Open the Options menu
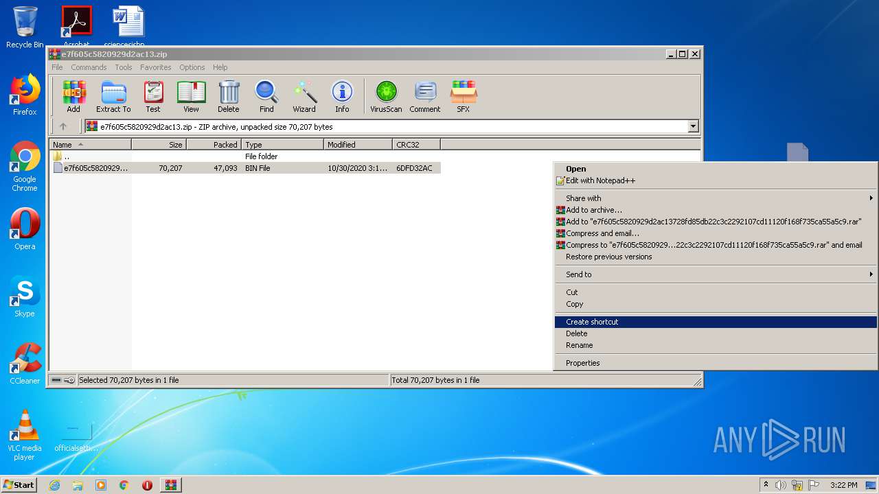879x494 pixels. coord(192,67)
